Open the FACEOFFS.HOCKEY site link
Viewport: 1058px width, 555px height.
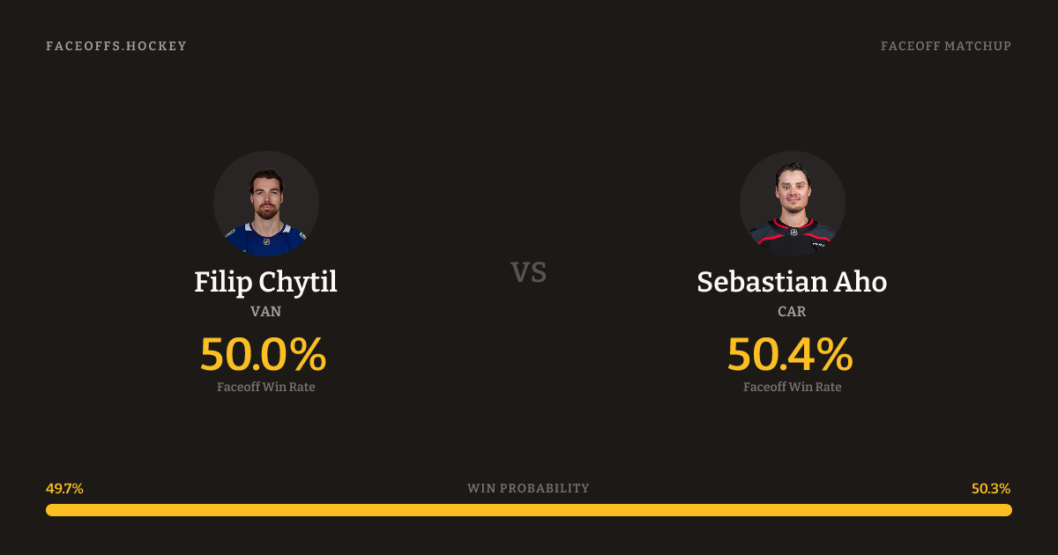coord(116,46)
